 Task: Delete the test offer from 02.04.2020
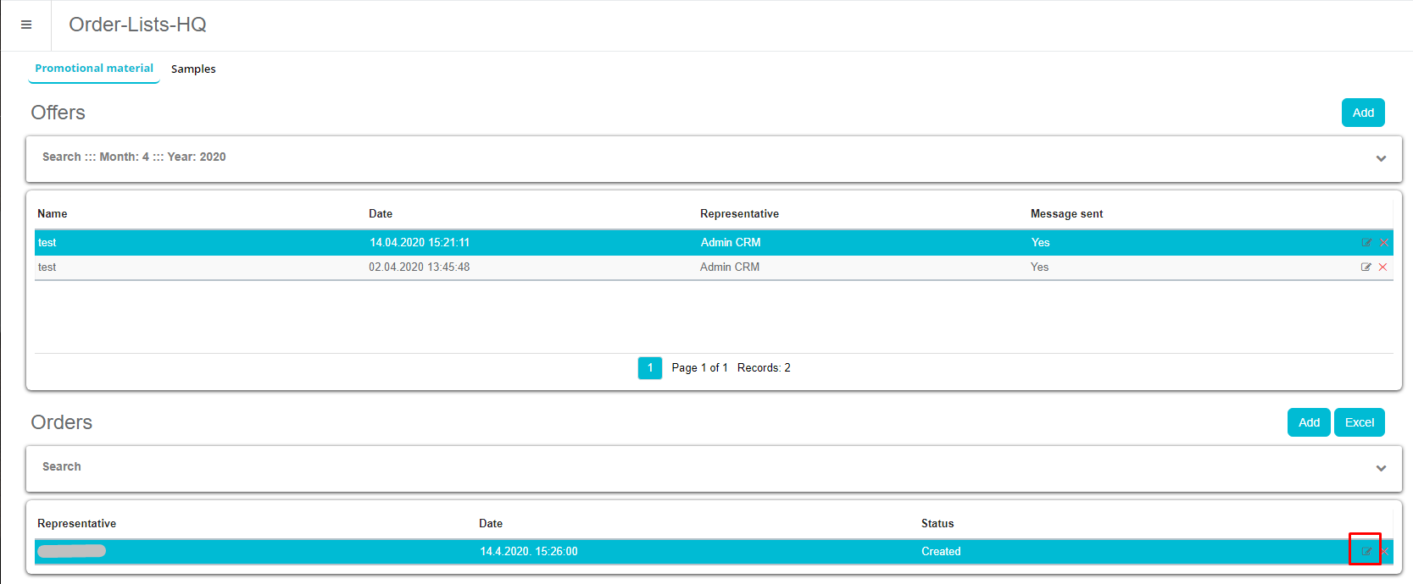pos(1383,267)
